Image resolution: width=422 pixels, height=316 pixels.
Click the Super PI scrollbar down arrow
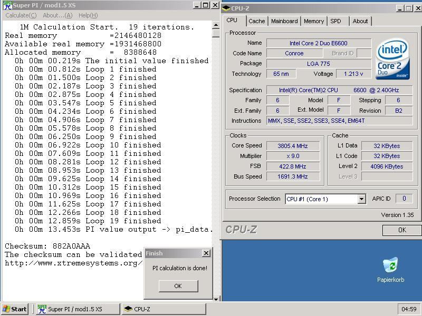(x=216, y=299)
